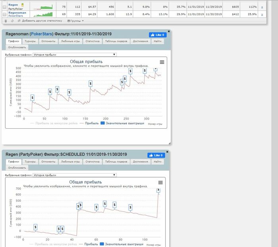Viewport: 278px width, 247px height.
Task: Select Оппоненты tab in Regenoman panel
Action: click(48, 41)
